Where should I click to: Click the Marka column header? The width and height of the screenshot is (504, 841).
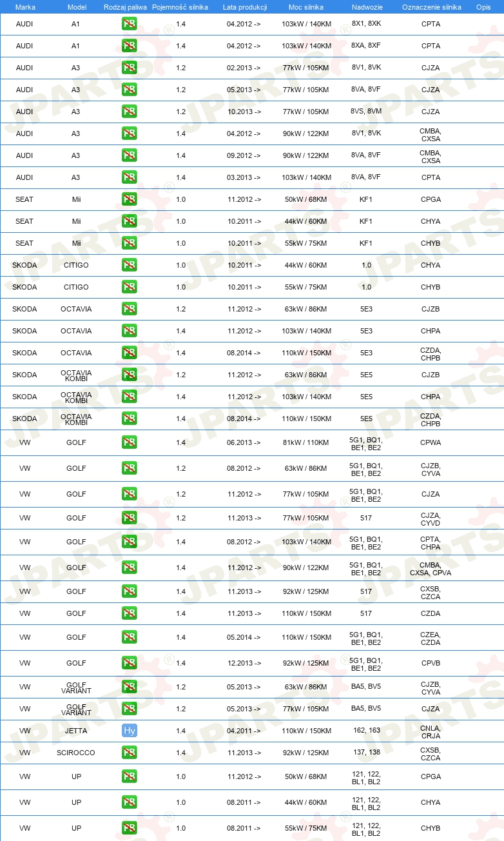coord(25,6)
